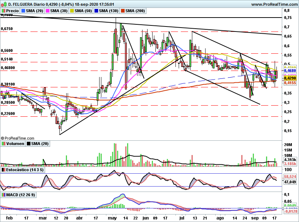Open the Precio legend label
This screenshot has height=222, width=299.
coord(13,11)
